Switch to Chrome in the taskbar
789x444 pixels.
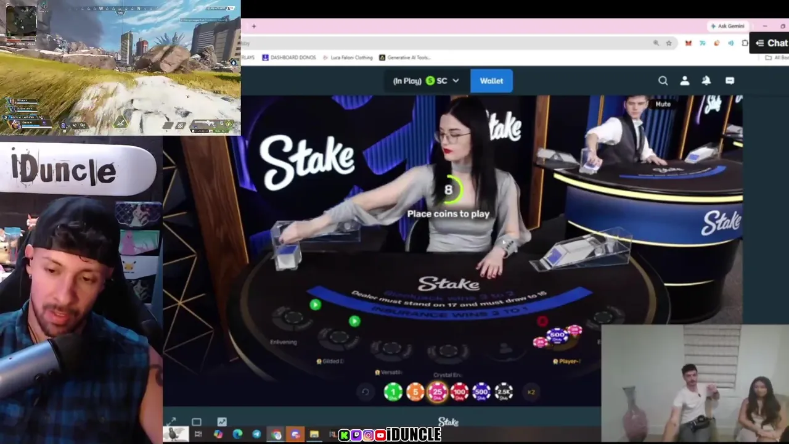click(276, 435)
